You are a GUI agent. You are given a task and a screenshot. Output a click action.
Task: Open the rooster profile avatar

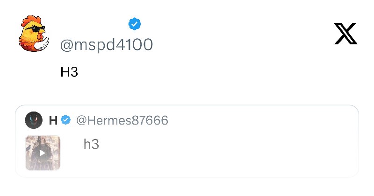tap(33, 34)
